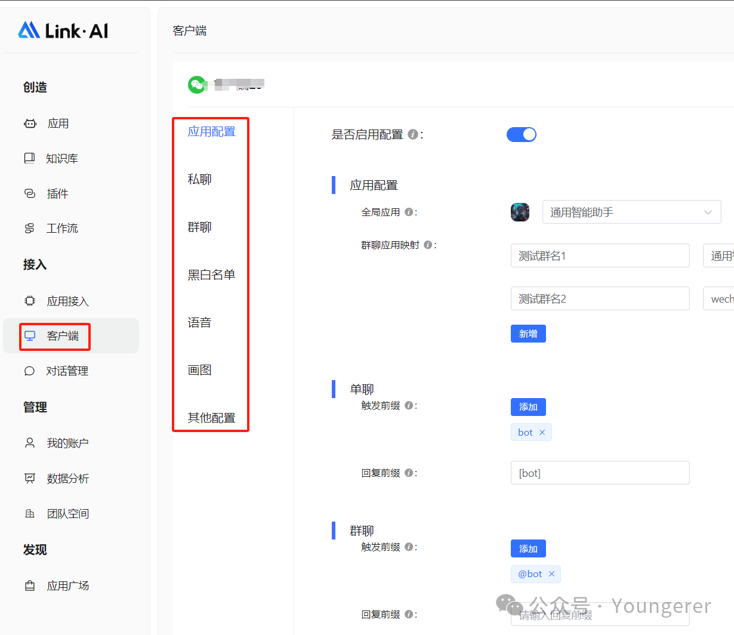Open the 黑白名单 tab

[x=211, y=275]
